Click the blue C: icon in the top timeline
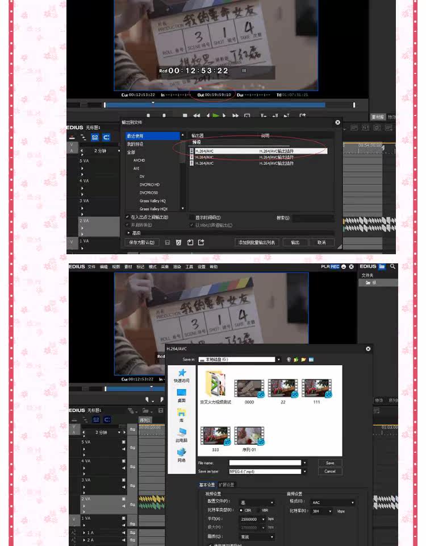Screen dimensions: 426x546 tap(106, 137)
